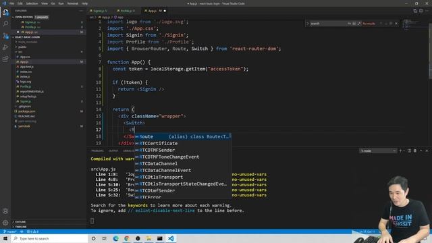Open the Edit menu

(x=20, y=3)
